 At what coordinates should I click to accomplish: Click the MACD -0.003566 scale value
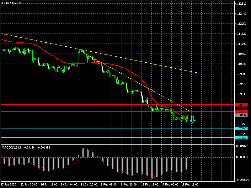click(x=242, y=180)
